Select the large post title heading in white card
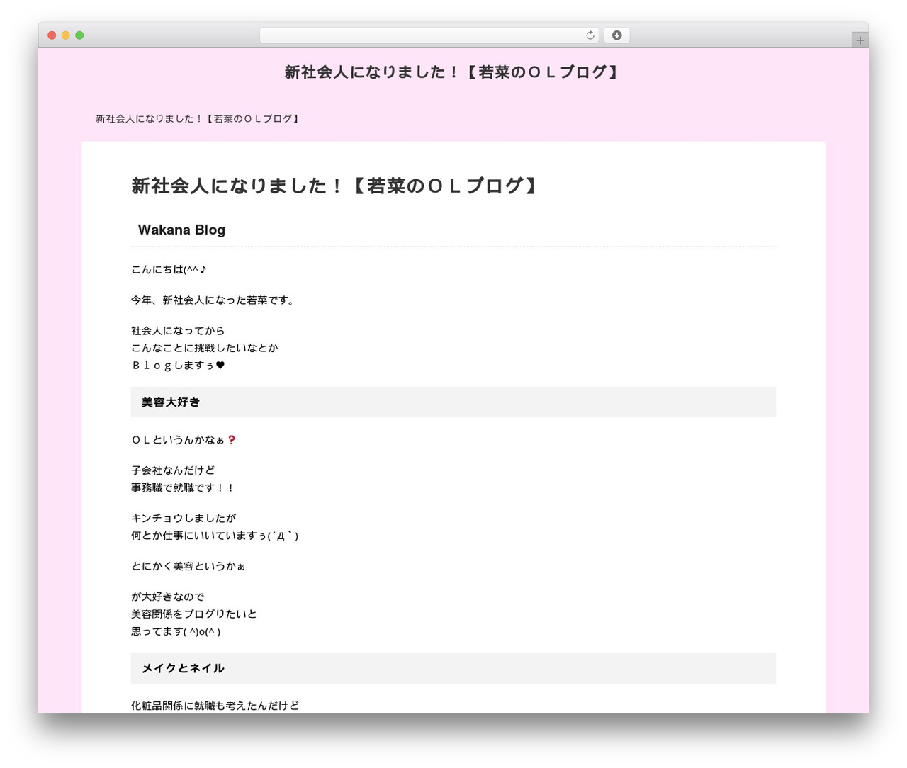The image size is (907, 768). tap(337, 186)
